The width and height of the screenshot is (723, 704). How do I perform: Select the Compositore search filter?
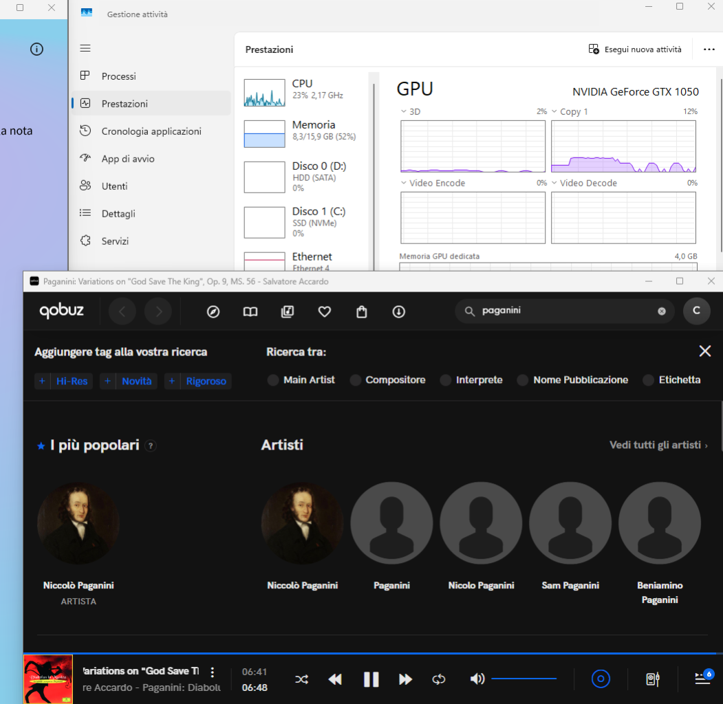(356, 380)
